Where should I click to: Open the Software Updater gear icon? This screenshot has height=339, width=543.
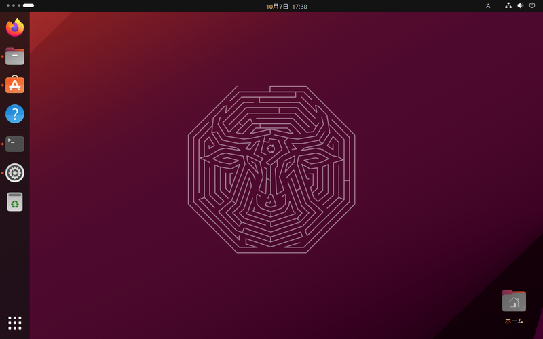click(15, 173)
